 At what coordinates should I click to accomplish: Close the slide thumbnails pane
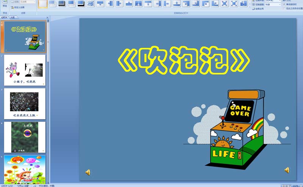(47, 17)
